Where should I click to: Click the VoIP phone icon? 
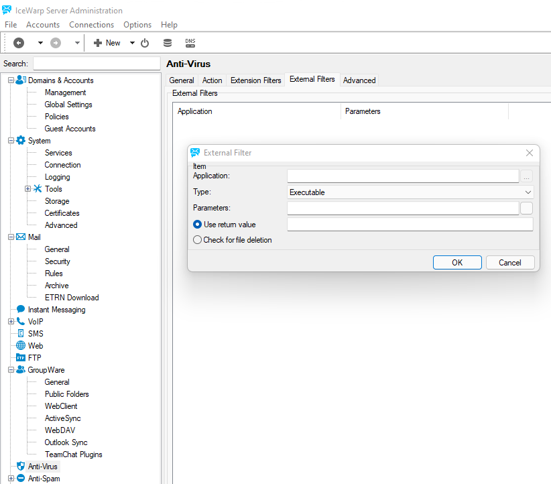[x=21, y=321]
